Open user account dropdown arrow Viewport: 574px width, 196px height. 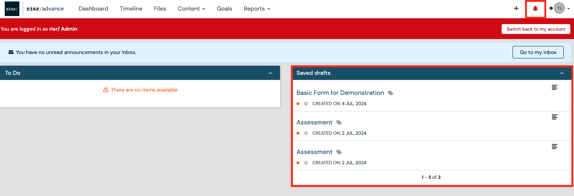tap(569, 9)
